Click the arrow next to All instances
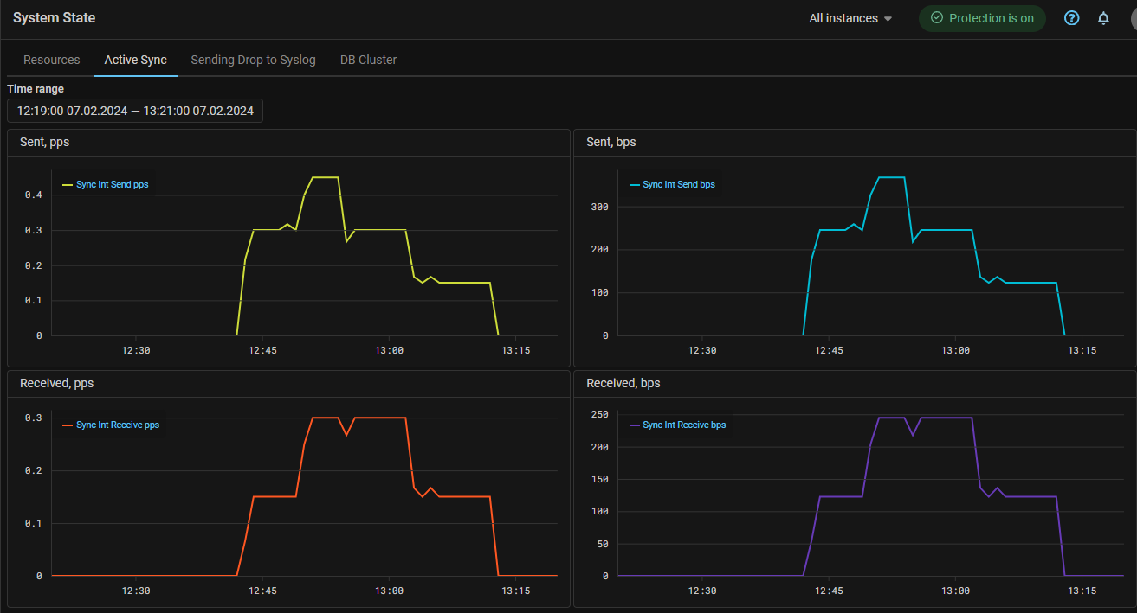1137x613 pixels. coord(888,19)
